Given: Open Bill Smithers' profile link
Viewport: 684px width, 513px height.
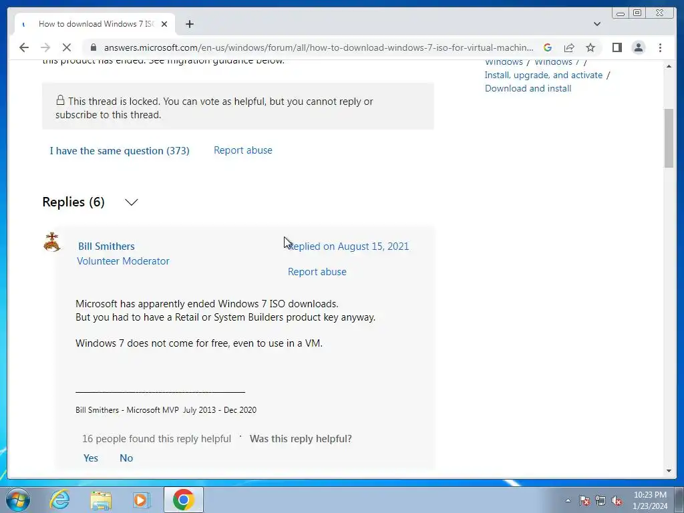Looking at the screenshot, I should pyautogui.click(x=106, y=246).
